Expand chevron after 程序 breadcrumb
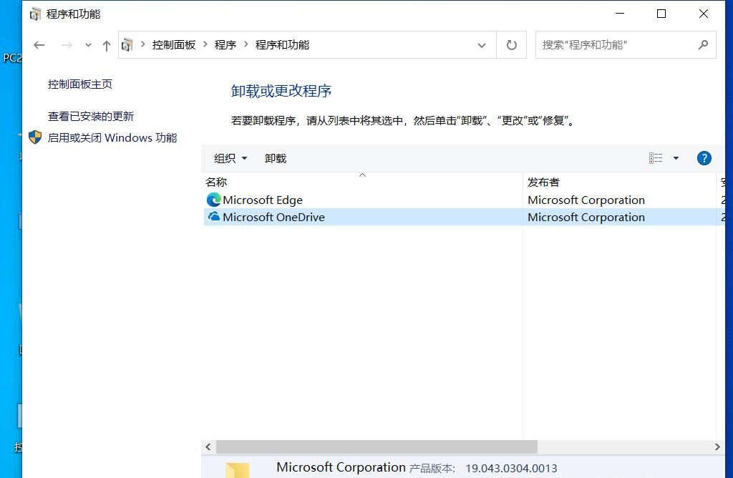This screenshot has width=733, height=478. pos(246,44)
